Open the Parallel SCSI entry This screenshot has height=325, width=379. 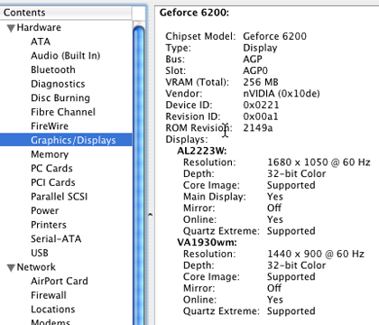point(60,197)
